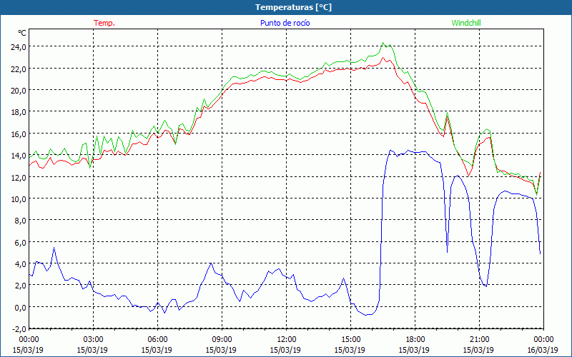Click the 4,0 y-axis value
572x357 pixels.
[20, 263]
